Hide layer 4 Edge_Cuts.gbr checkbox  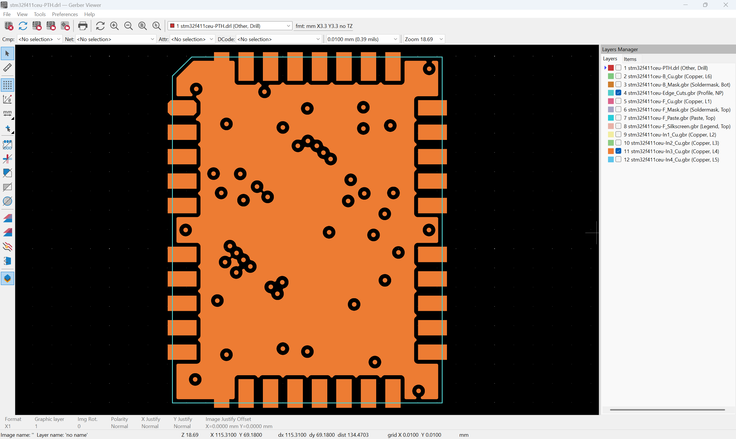click(618, 93)
